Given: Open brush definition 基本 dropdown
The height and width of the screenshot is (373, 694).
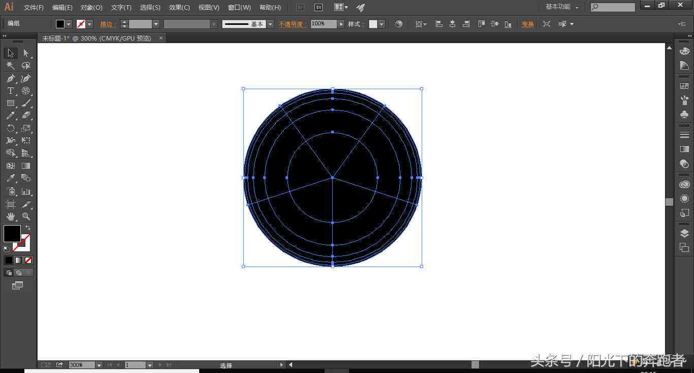Looking at the screenshot, I should click(x=270, y=24).
